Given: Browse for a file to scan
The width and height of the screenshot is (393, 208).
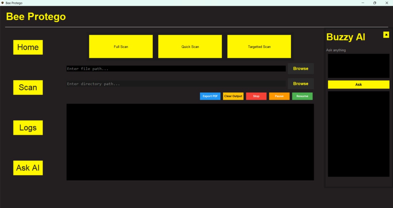Looking at the screenshot, I should (301, 68).
